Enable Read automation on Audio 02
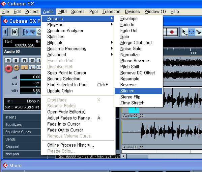The height and width of the screenshot is (172, 202). tap(25, 61)
